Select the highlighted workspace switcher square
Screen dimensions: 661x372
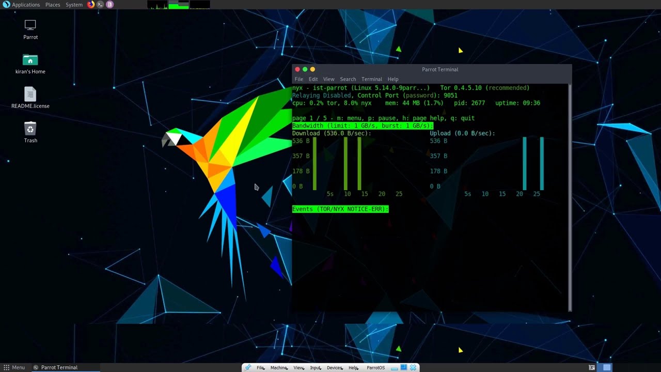[607, 367]
